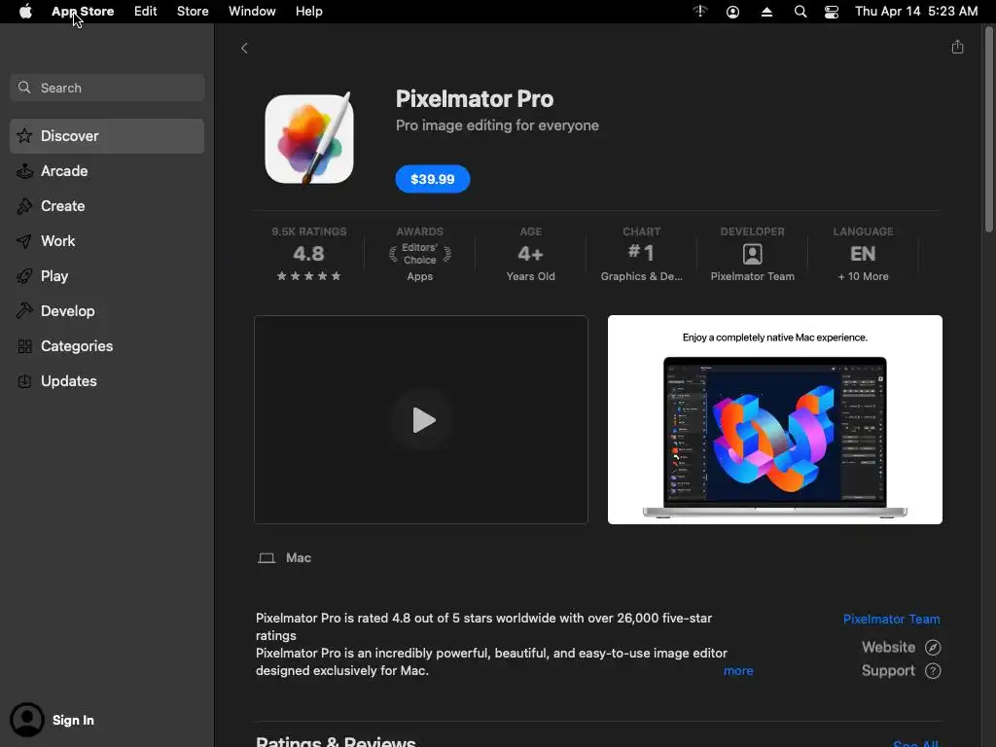Select Categories in the sidebar
The image size is (996, 747).
pos(107,346)
